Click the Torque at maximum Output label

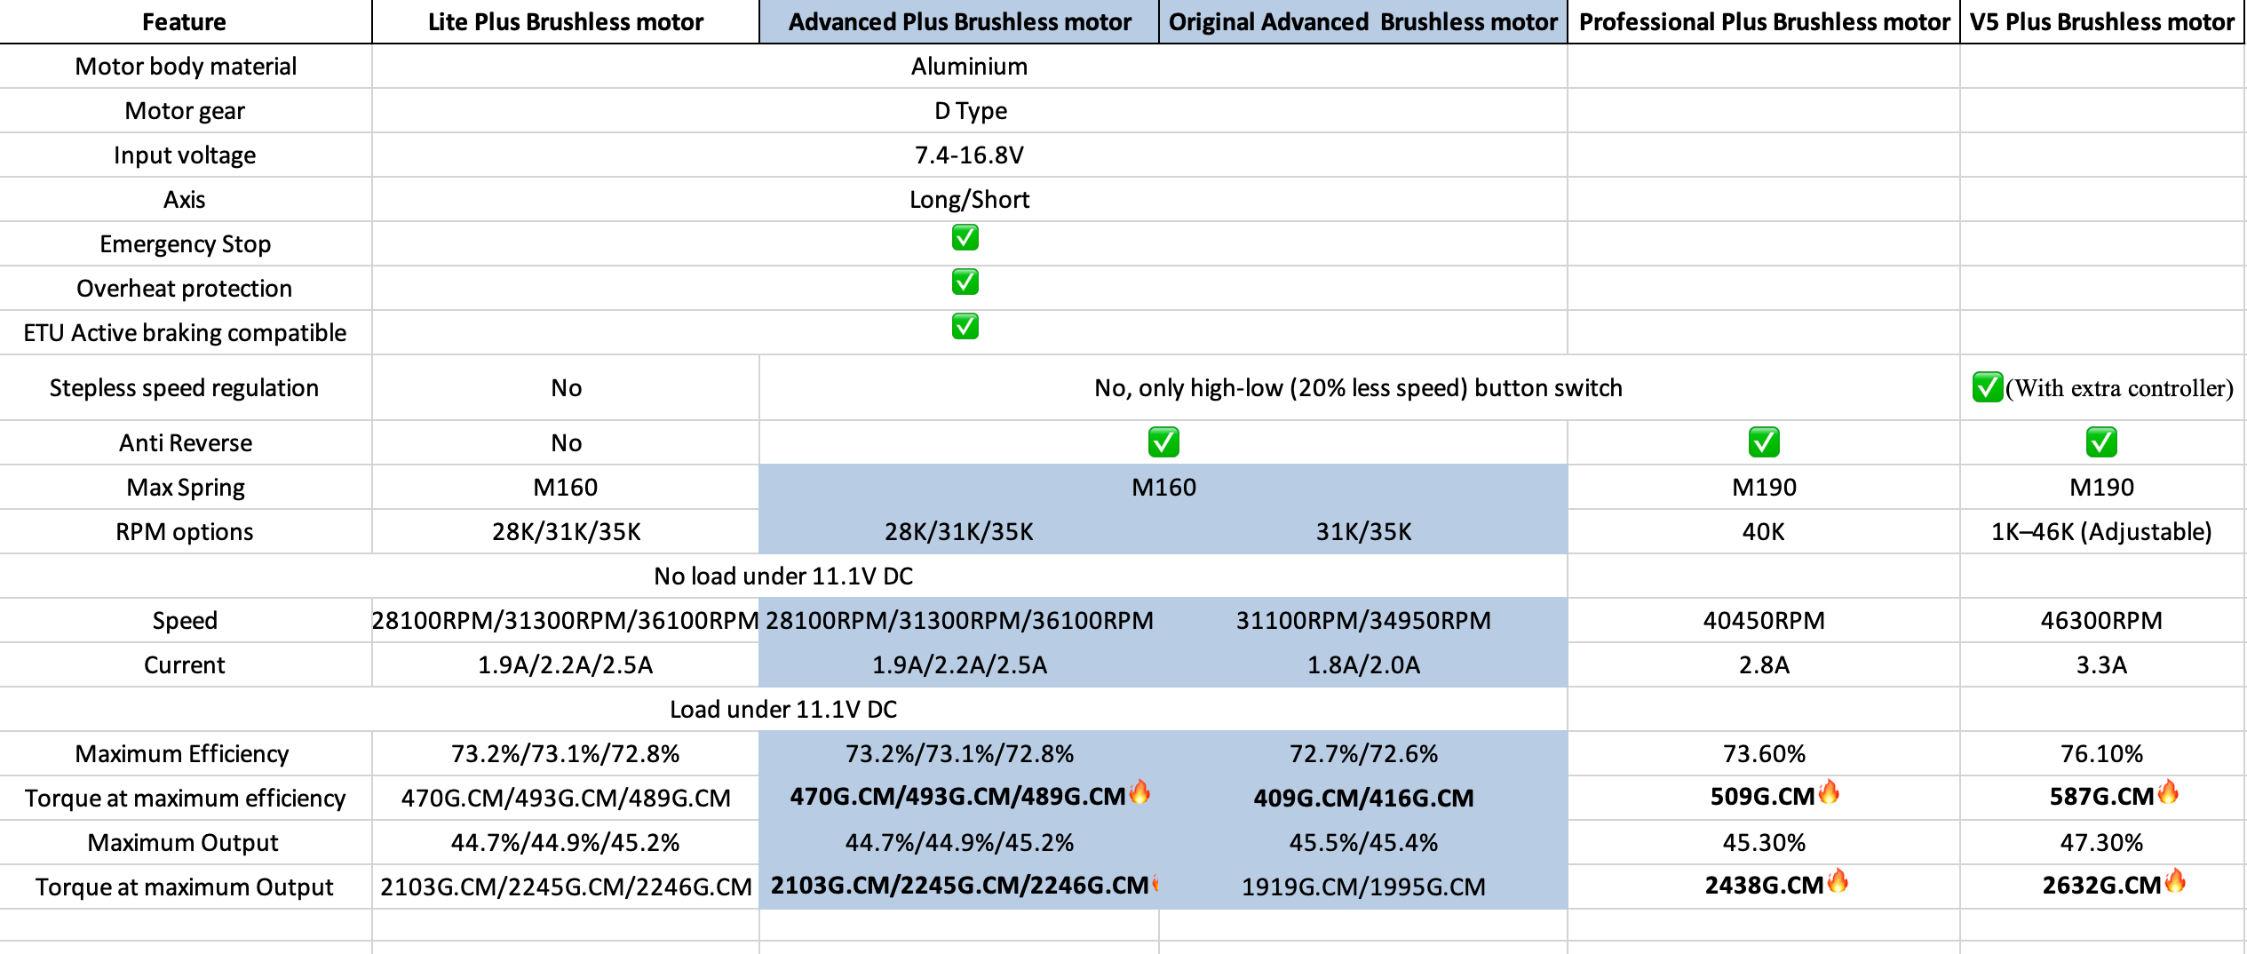[185, 887]
